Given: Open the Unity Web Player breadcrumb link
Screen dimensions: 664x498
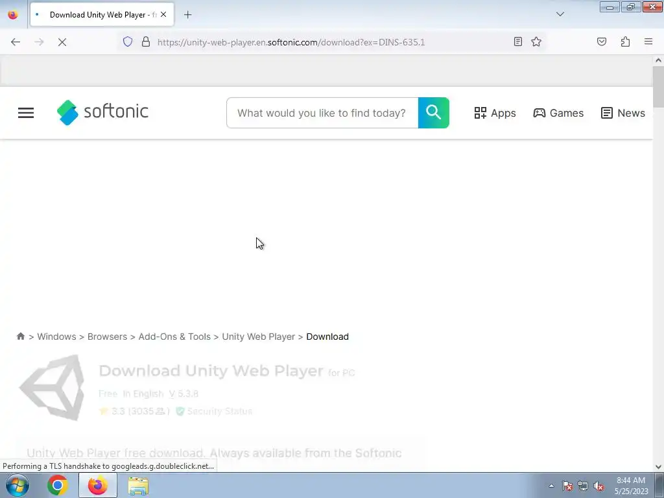Looking at the screenshot, I should point(258,337).
